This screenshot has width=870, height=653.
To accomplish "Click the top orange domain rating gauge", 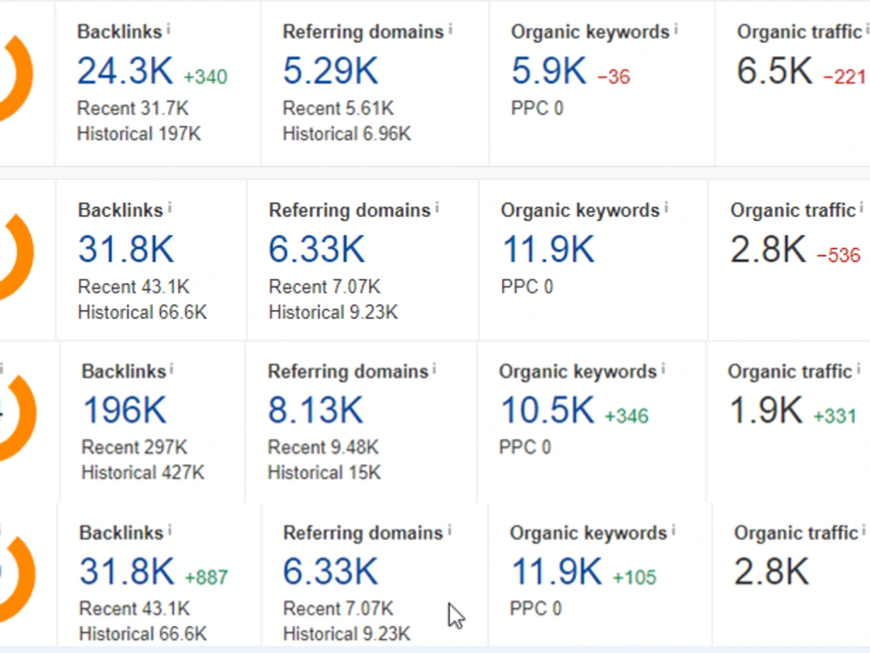I will click(x=17, y=77).
